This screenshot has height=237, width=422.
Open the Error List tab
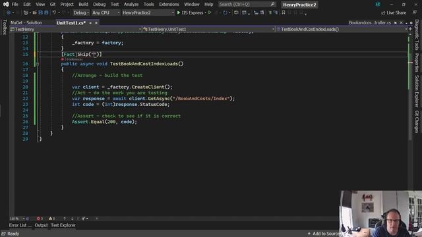20,225
